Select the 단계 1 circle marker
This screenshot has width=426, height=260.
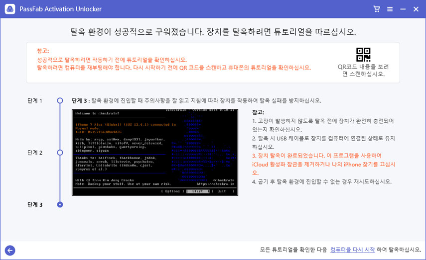(x=60, y=100)
